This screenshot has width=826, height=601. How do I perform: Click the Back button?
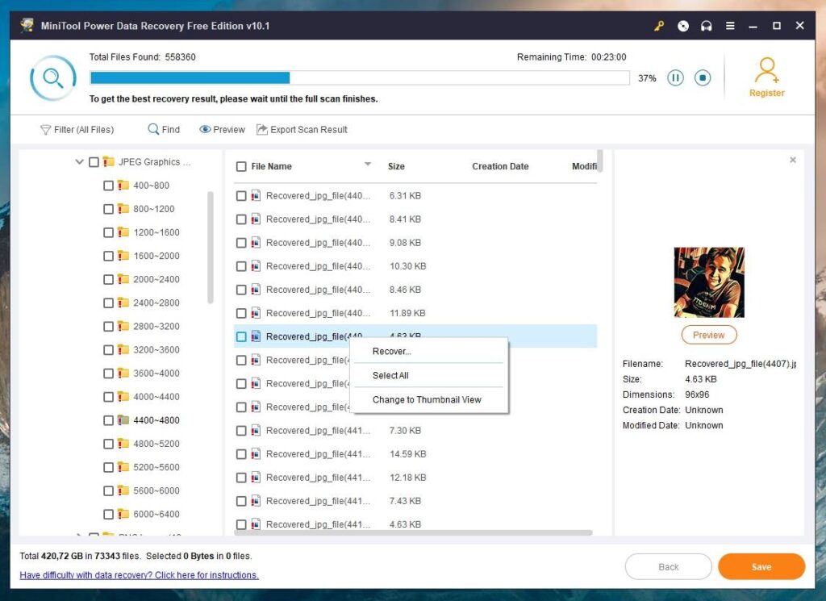click(x=668, y=567)
